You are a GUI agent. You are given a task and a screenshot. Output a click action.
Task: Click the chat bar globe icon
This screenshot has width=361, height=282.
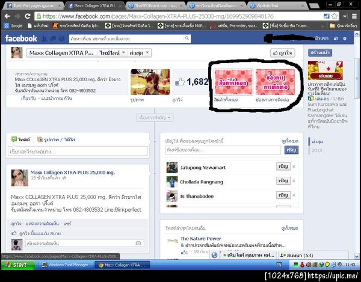pyautogui.click(x=214, y=256)
